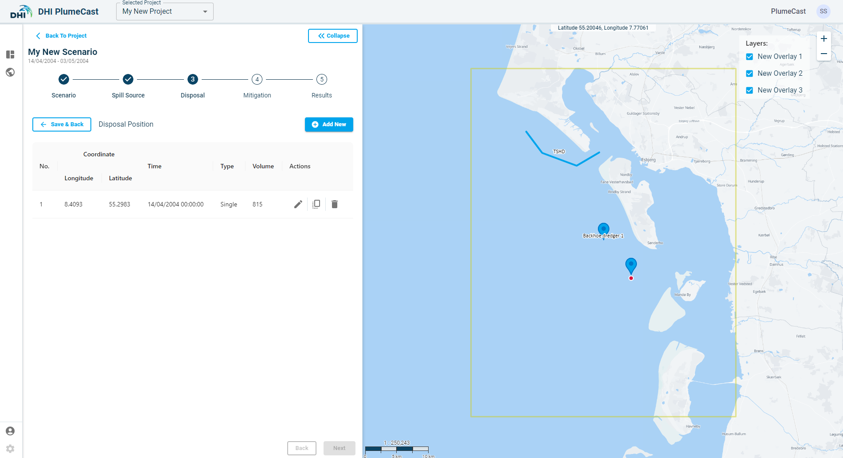
Task: Click the globe icon in left sidebar
Action: (x=10, y=72)
